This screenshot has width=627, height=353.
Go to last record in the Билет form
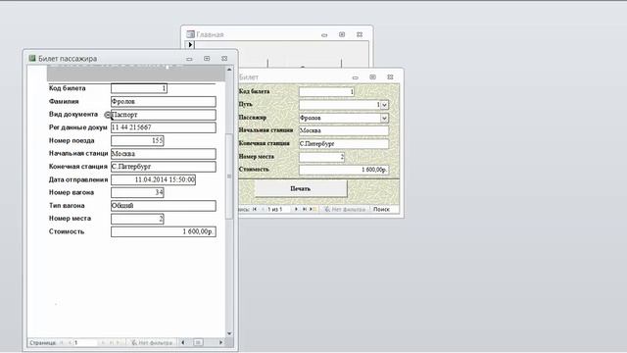click(x=305, y=209)
